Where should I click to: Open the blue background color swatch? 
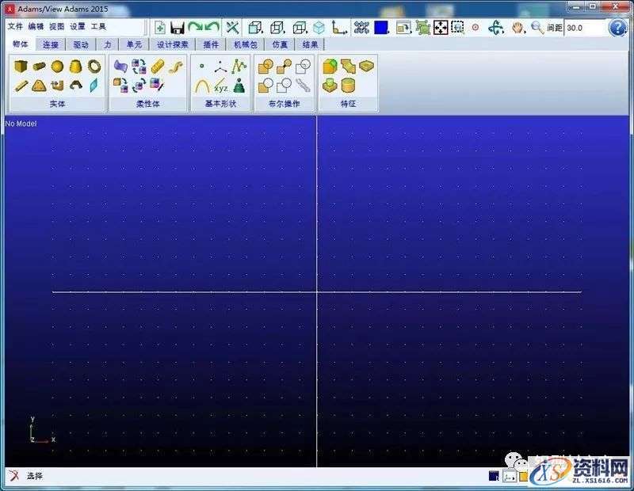click(x=381, y=27)
